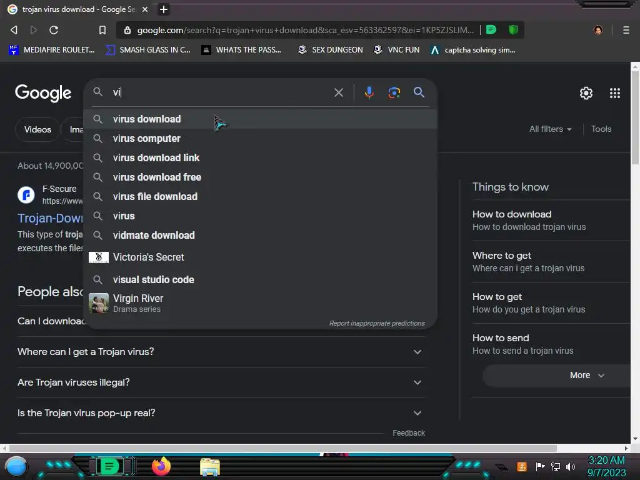This screenshot has height=480, width=640.
Task: Search by image with Google Lens
Action: click(394, 92)
